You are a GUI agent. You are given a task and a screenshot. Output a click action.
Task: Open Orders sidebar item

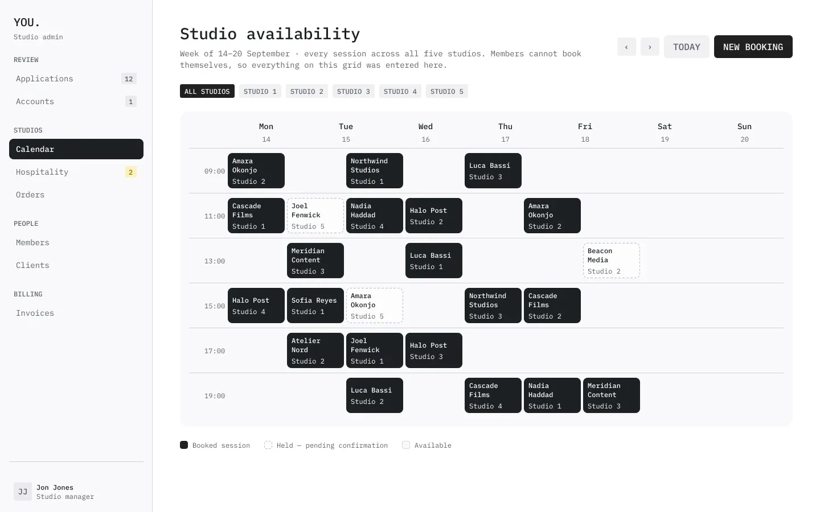[76, 195]
